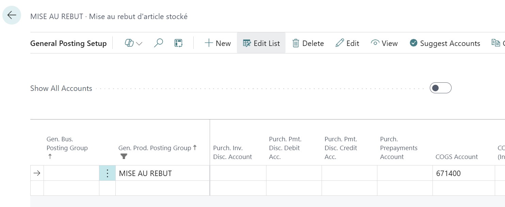The image size is (505, 207).
Task: Enable the Show All Accounts toggle
Action: [440, 88]
